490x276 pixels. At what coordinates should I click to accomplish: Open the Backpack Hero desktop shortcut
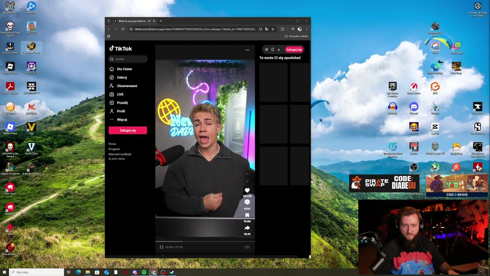coord(10,8)
